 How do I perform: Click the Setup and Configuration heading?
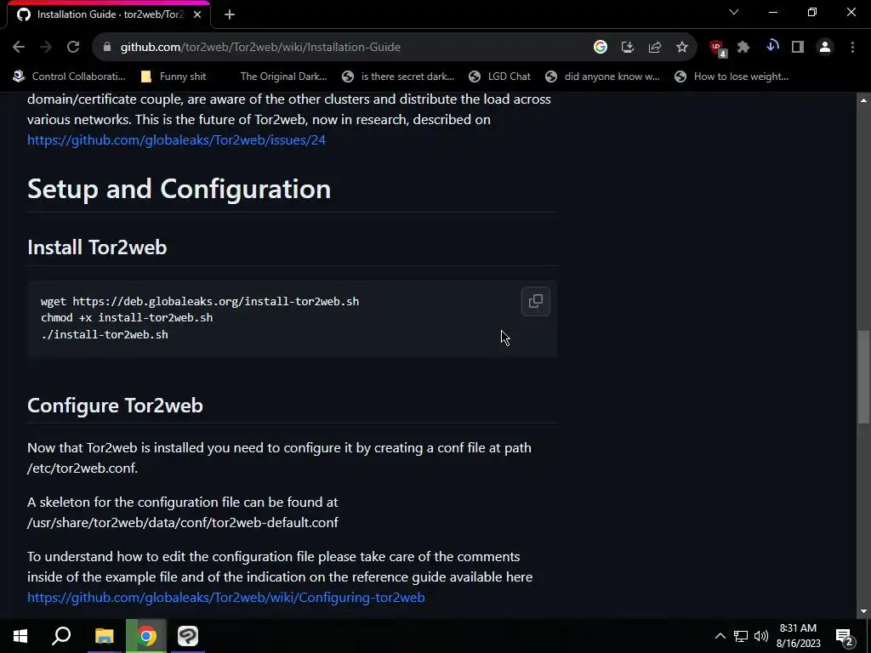[x=179, y=189]
